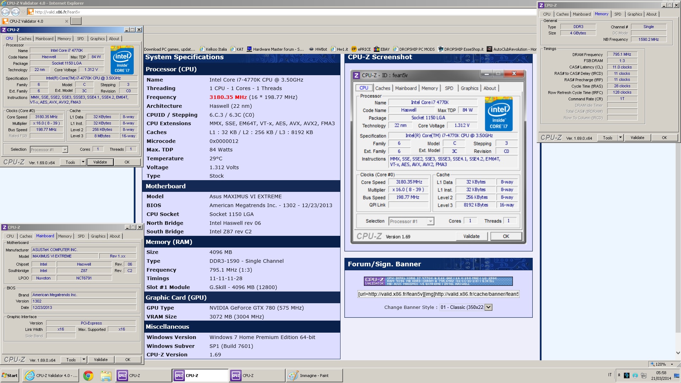
Task: Click the empty new tab button in IE
Action: pos(76,21)
